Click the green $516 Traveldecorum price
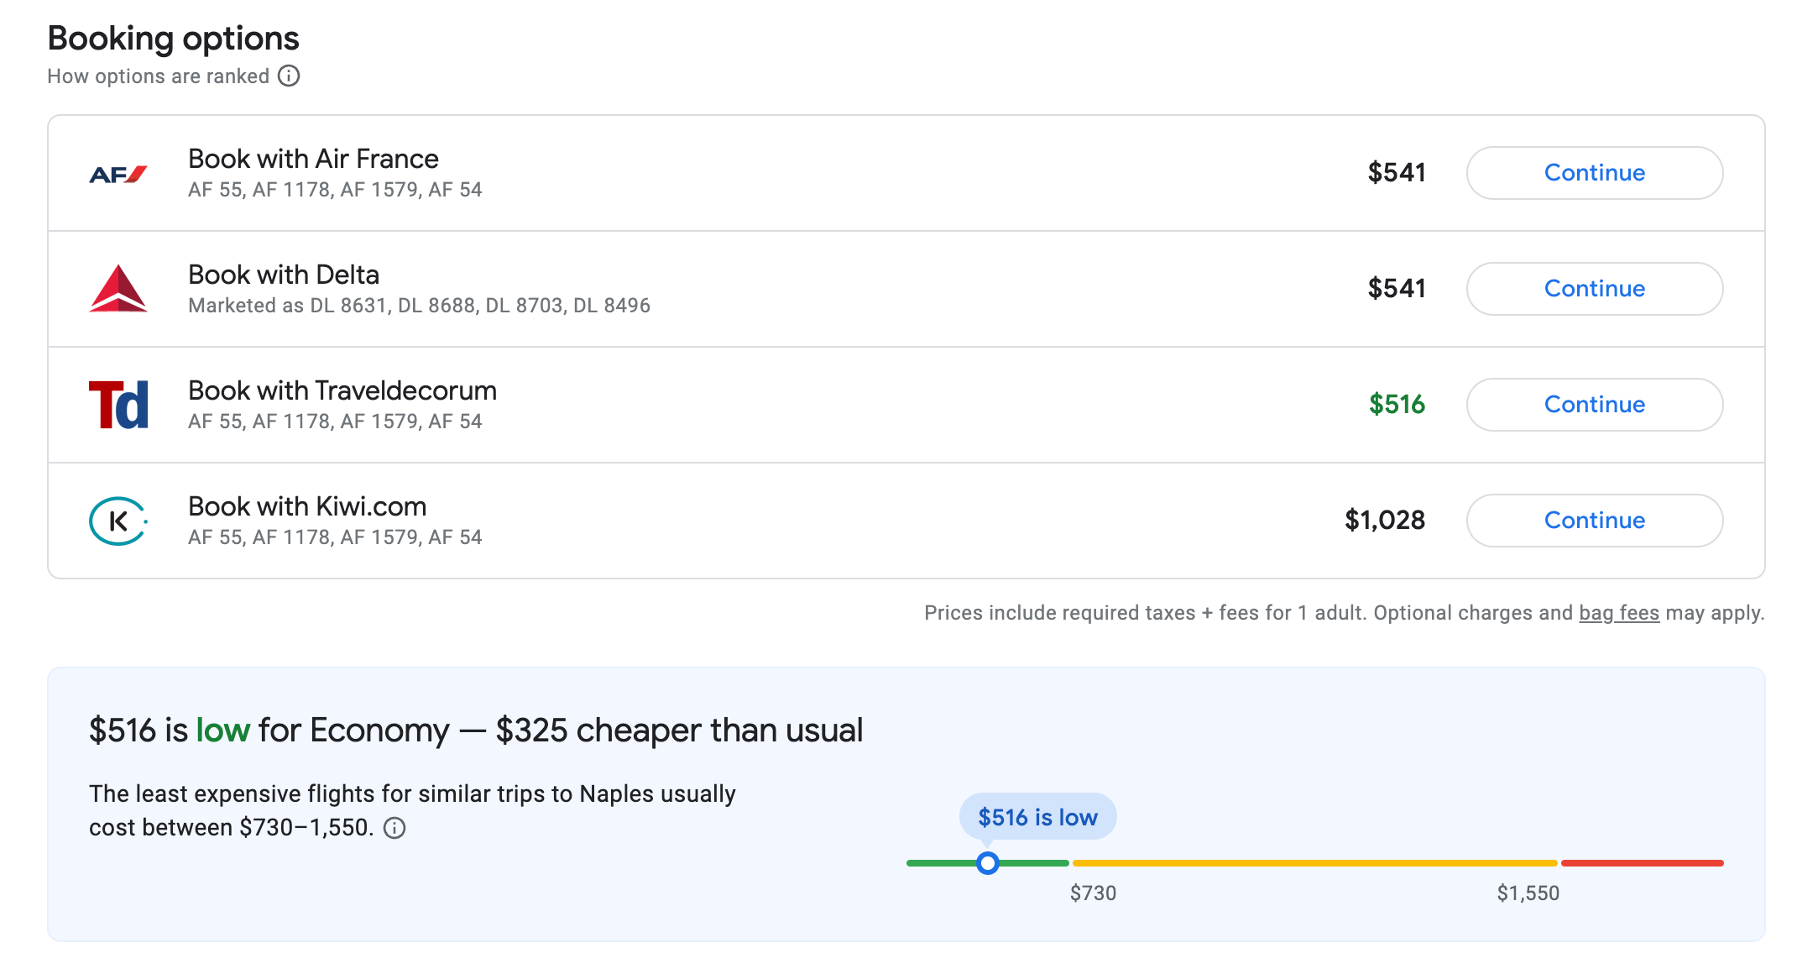 [x=1397, y=405]
